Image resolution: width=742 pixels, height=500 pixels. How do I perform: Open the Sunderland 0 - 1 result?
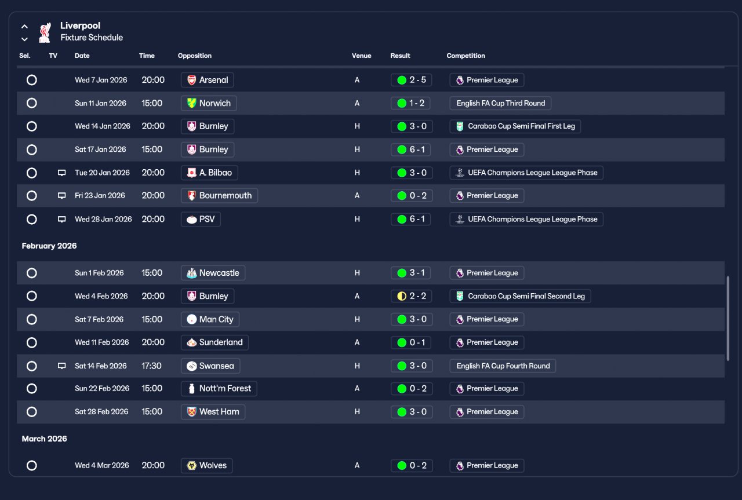412,342
